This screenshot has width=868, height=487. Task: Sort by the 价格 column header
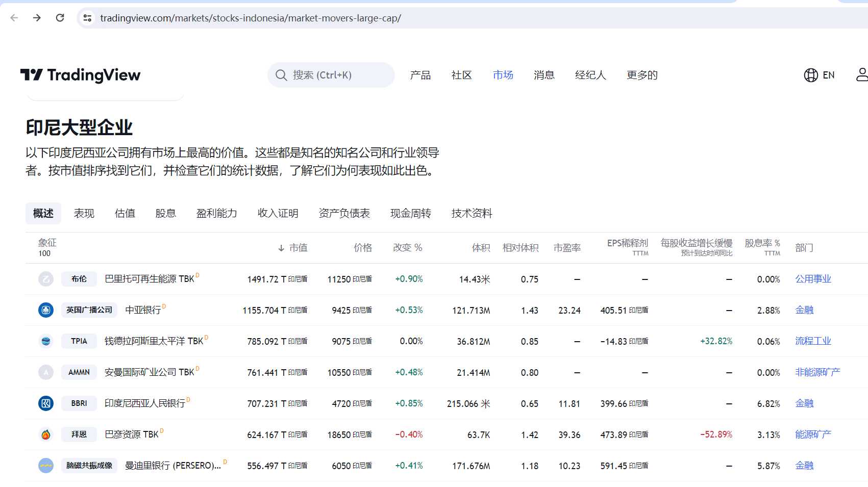[x=363, y=248]
